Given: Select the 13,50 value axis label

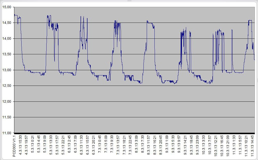Looking at the screenshot, I should [7, 54].
